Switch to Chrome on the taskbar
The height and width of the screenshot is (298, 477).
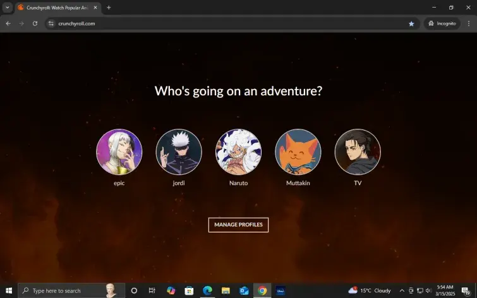(x=262, y=290)
